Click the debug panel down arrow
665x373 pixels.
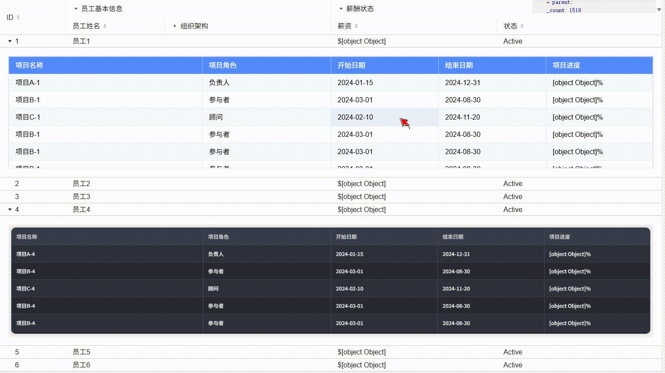[x=659, y=9]
